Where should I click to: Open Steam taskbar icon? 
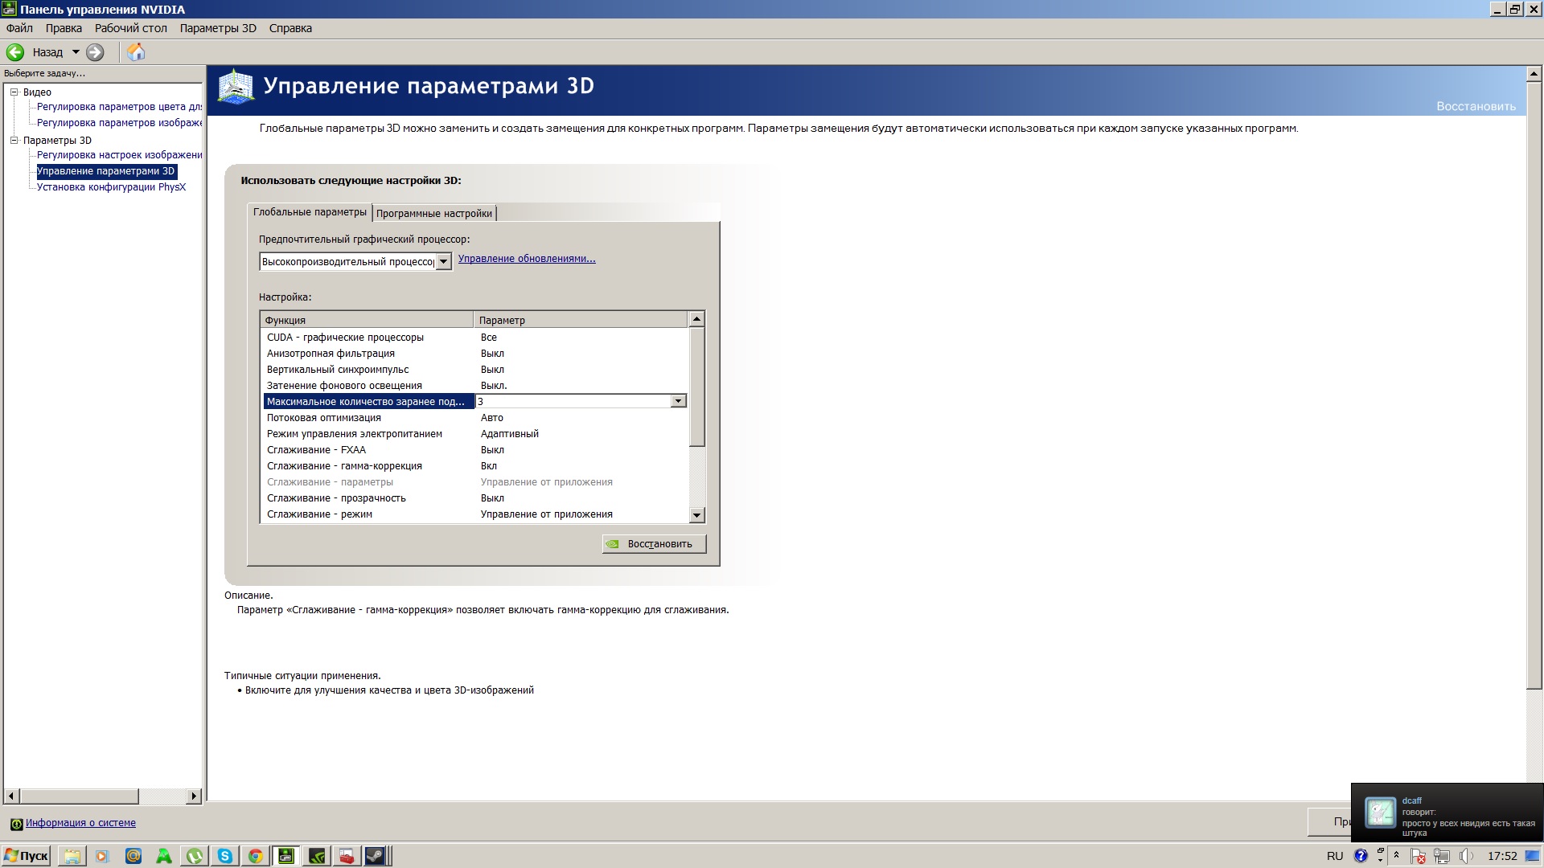376,856
